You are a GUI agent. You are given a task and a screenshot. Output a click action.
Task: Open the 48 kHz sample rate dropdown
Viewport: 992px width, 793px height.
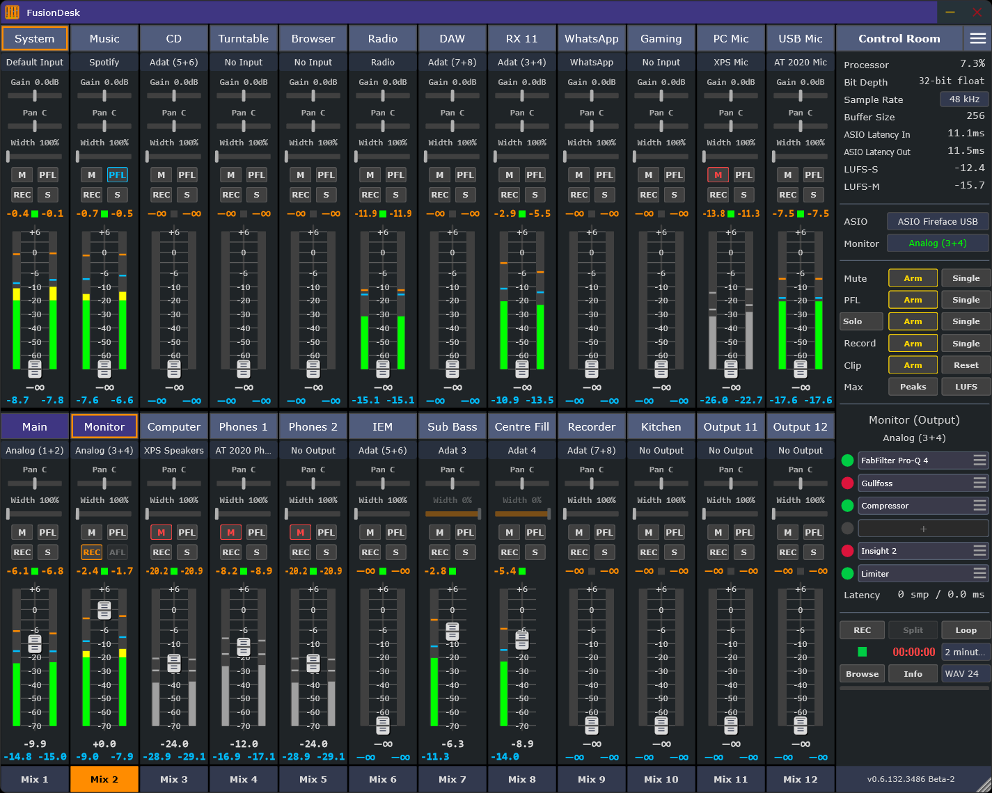pos(964,99)
